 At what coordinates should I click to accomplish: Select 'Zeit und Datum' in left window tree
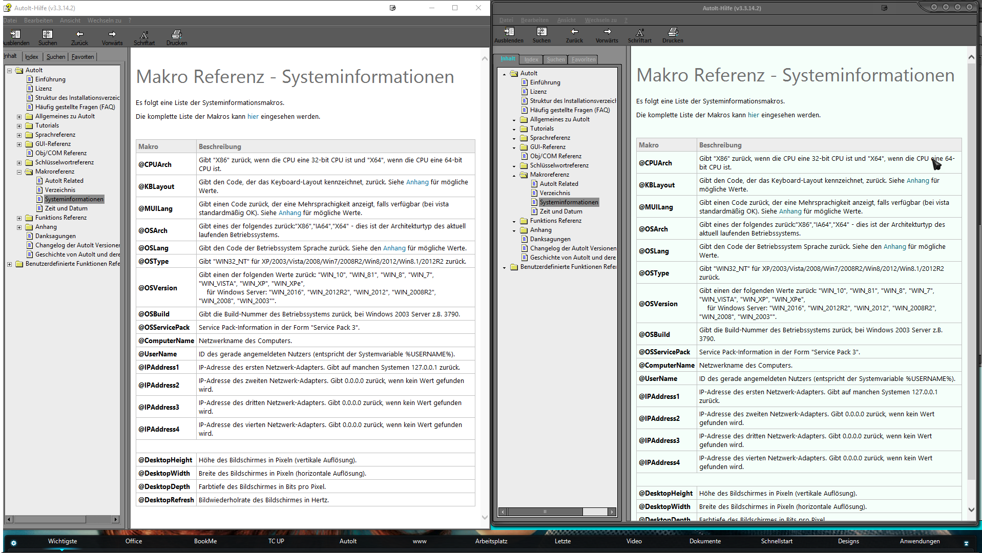(66, 208)
